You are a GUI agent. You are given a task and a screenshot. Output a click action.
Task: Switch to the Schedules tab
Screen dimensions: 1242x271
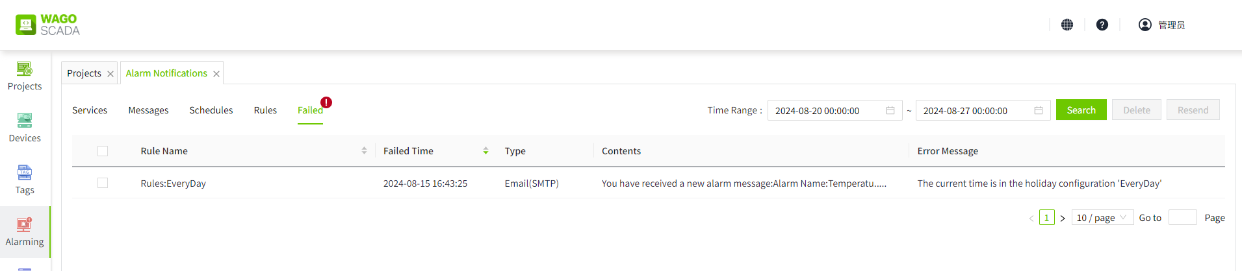[211, 110]
